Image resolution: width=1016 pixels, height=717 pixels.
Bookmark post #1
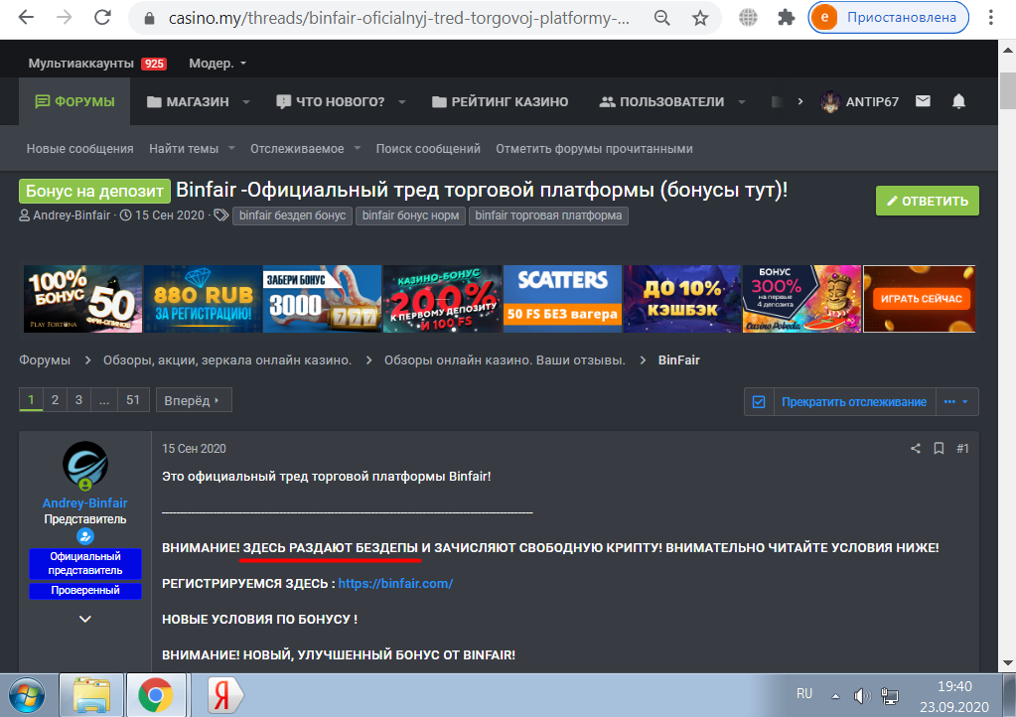[939, 448]
